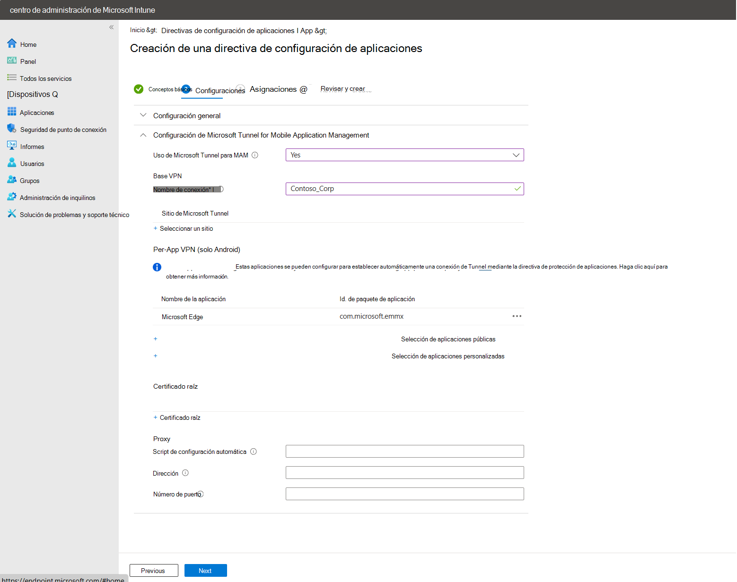
Task: Click plus icon for Selección de aplicaciones públicas
Action: [x=155, y=339]
